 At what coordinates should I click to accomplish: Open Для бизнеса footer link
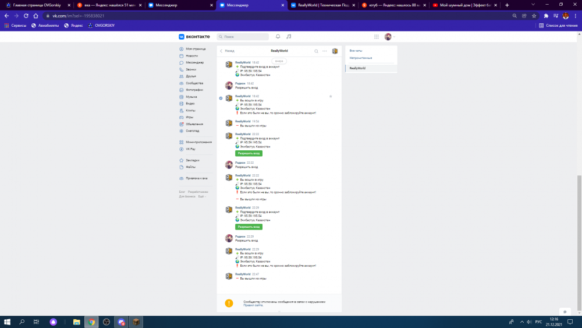tap(187, 196)
